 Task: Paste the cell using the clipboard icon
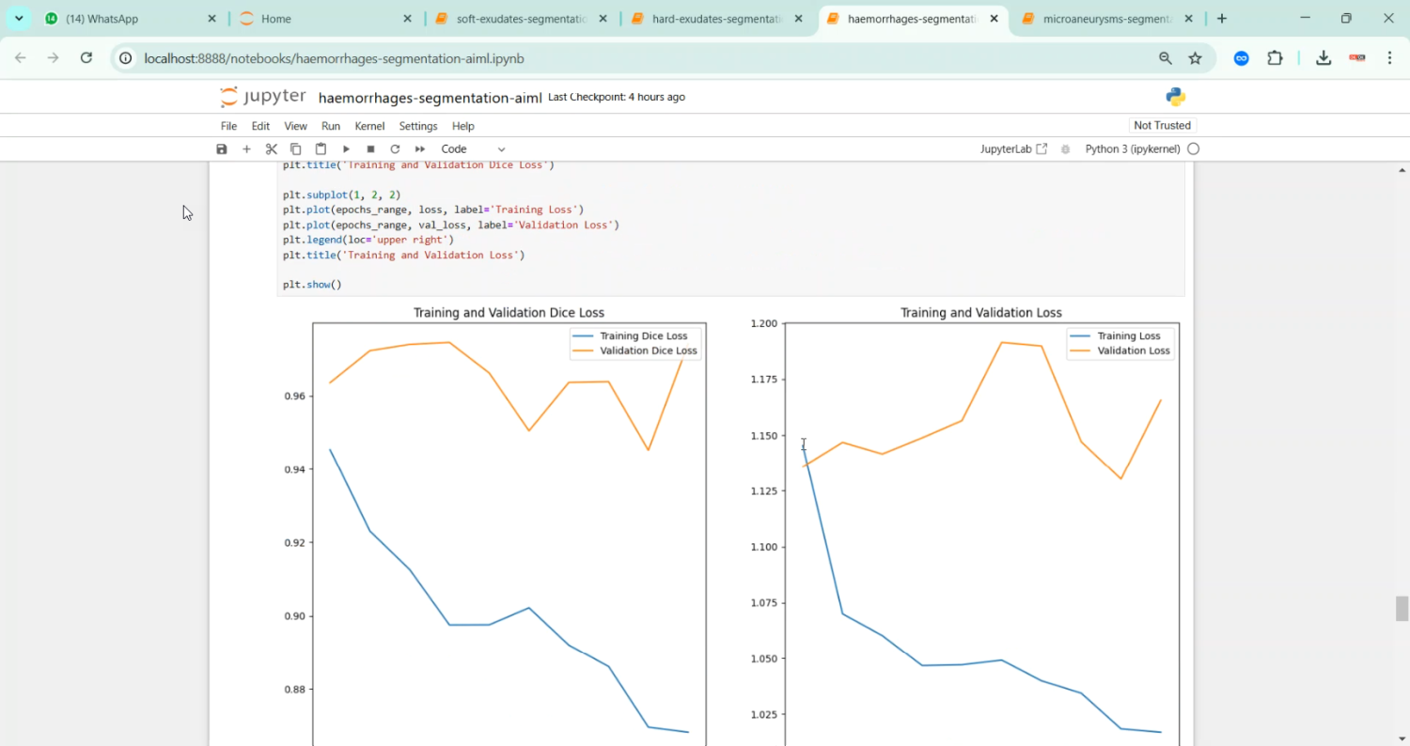click(321, 149)
